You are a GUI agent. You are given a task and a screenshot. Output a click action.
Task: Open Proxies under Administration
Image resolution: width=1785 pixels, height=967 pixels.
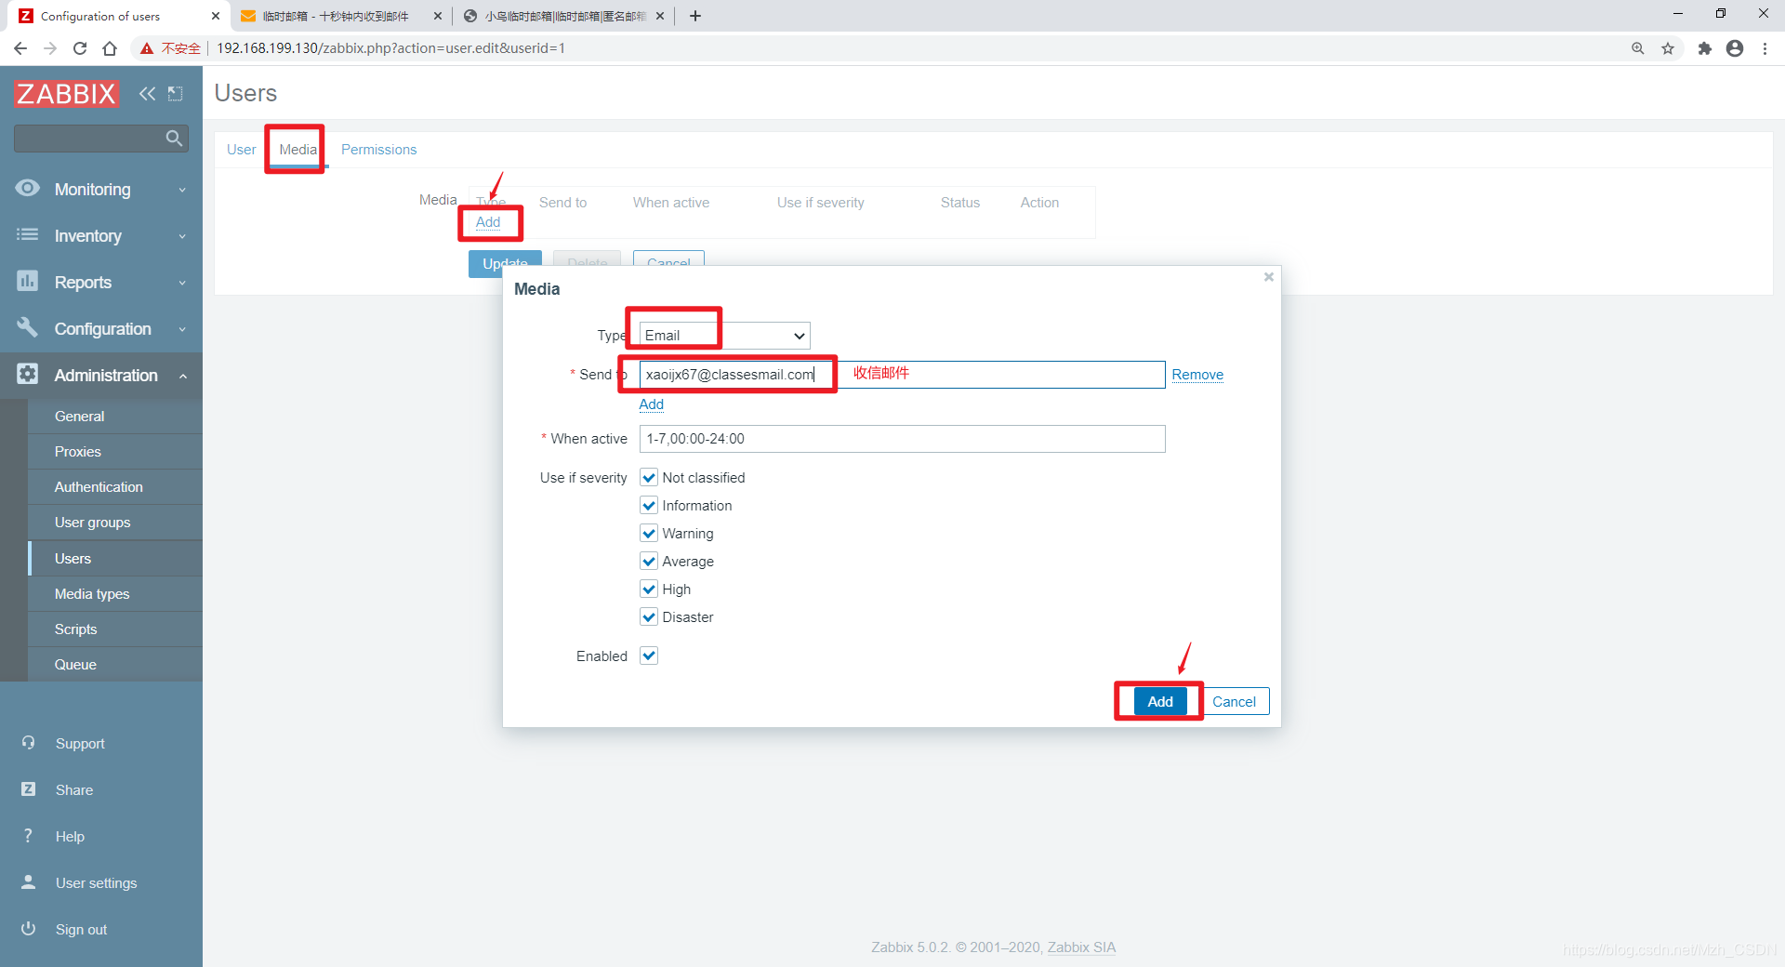115,452
